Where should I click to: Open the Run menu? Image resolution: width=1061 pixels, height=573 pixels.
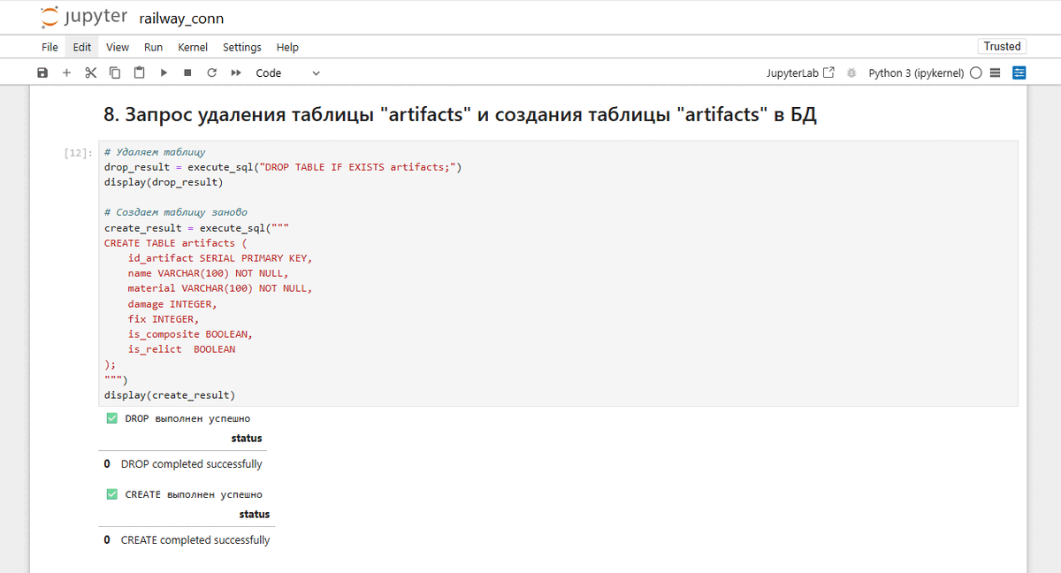(x=153, y=47)
